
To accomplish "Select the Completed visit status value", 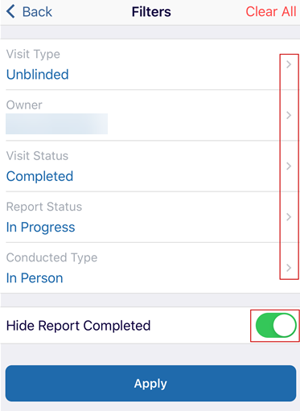I will pyautogui.click(x=39, y=176).
